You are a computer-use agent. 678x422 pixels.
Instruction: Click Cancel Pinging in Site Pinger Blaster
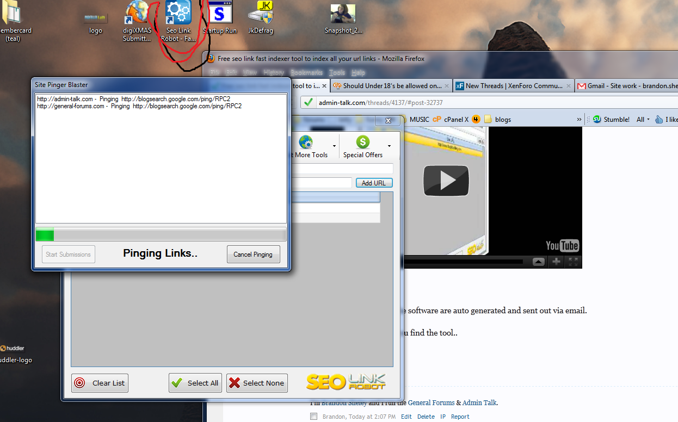click(253, 254)
